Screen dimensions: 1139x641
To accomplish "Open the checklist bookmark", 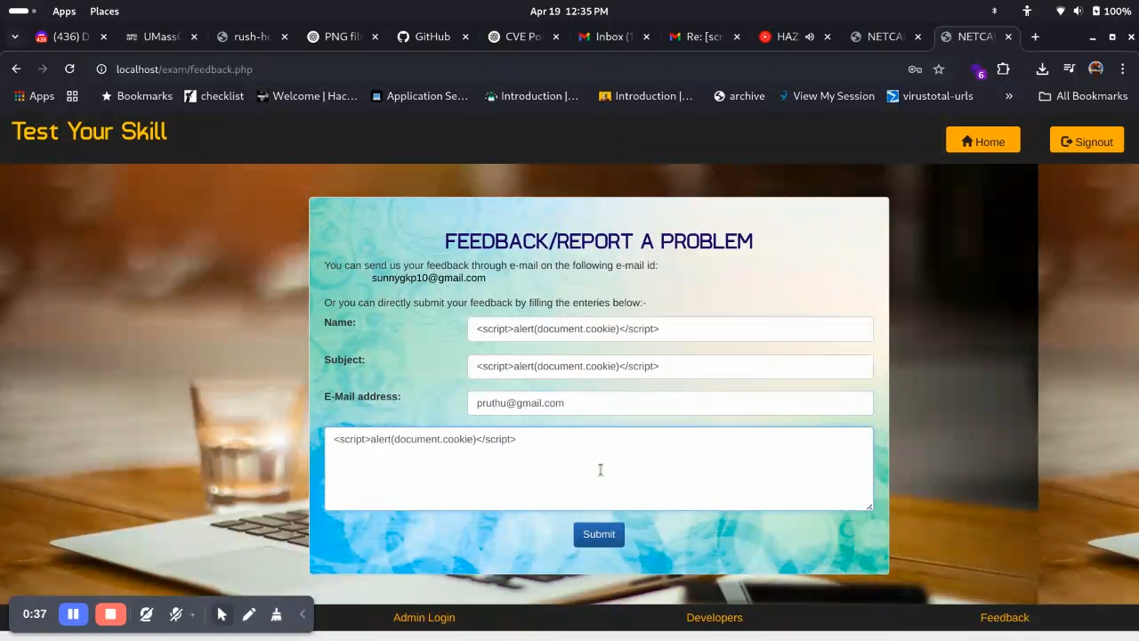I will (x=214, y=96).
